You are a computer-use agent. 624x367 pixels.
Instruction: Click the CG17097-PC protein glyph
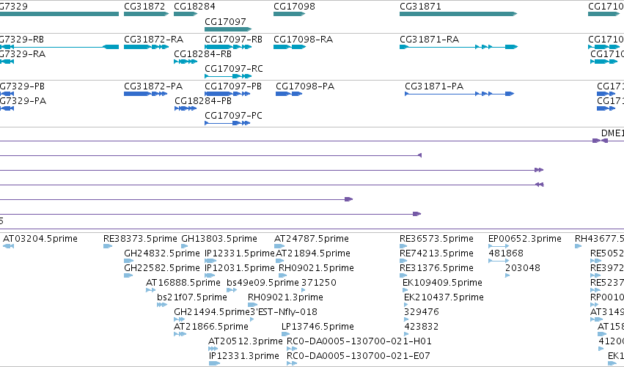click(227, 123)
